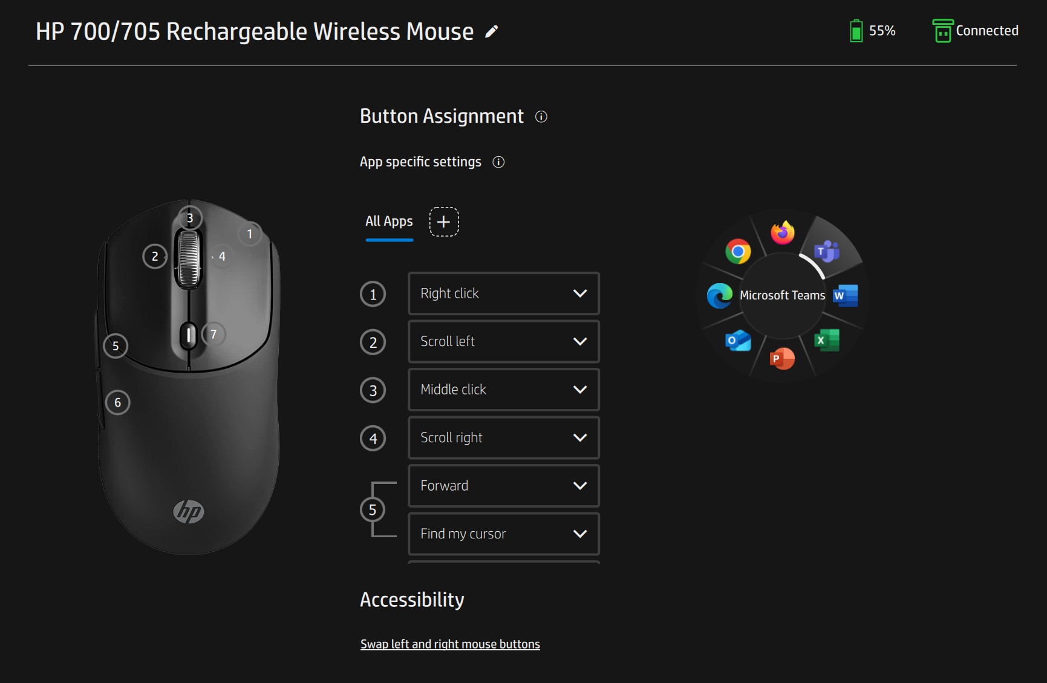Select Firefox in the app wheel
This screenshot has width=1047, height=683.
(783, 232)
